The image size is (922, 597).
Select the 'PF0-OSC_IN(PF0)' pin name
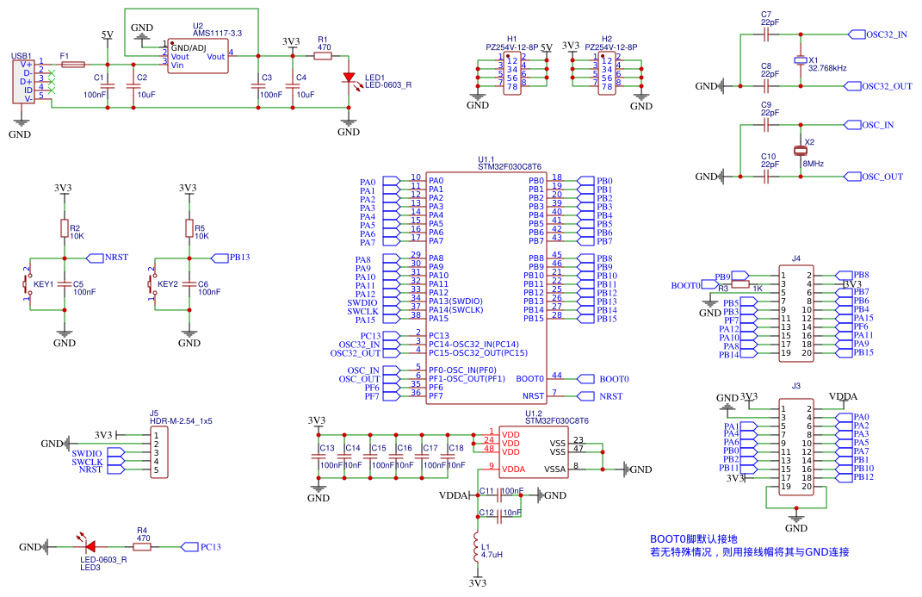click(x=463, y=370)
